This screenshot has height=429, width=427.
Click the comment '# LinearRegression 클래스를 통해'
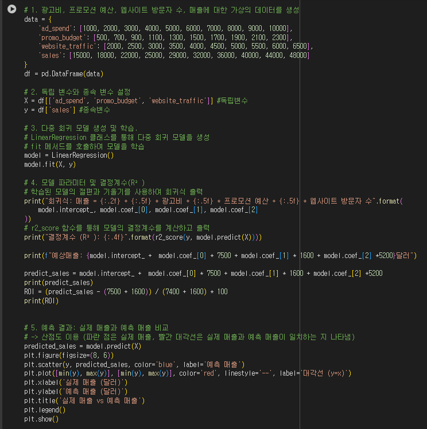[117, 137]
